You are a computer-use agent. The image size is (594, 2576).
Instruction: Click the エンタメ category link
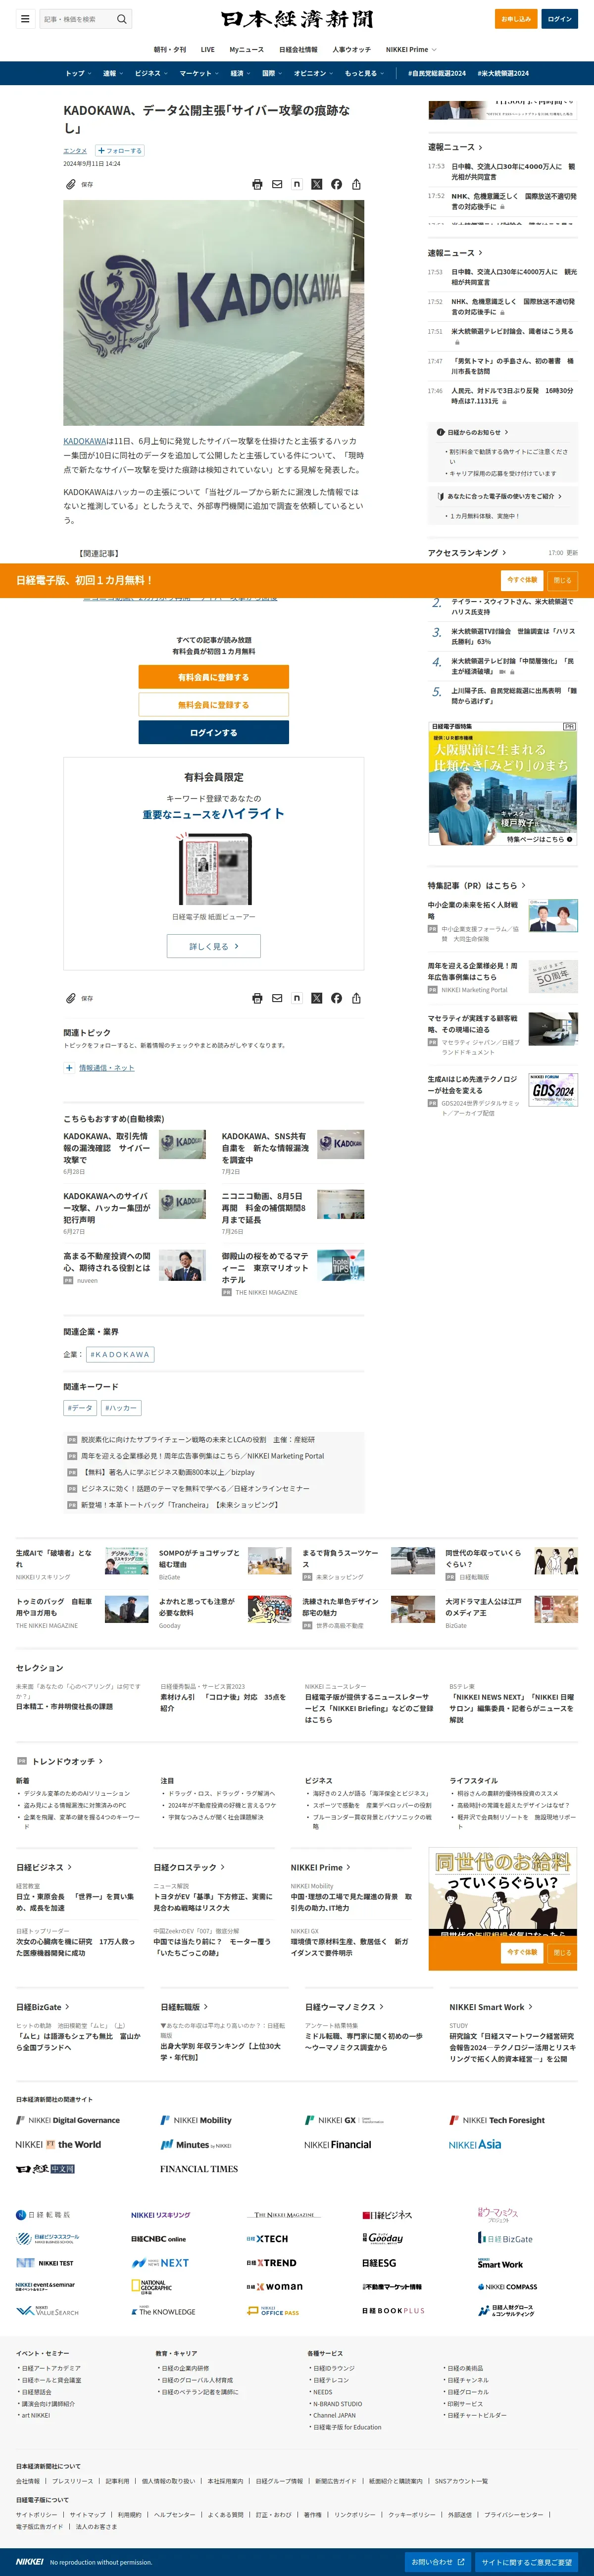tap(75, 151)
